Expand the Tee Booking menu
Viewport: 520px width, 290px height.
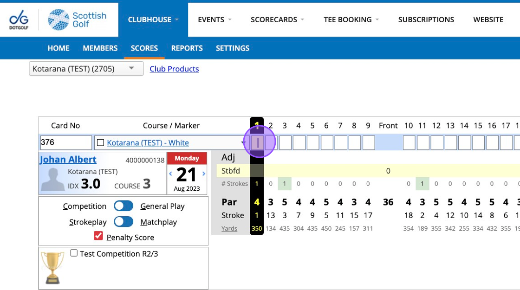[351, 19]
